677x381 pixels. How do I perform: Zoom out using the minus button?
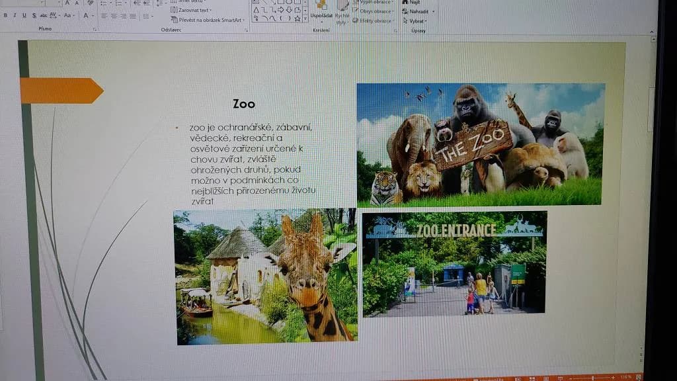click(x=571, y=378)
